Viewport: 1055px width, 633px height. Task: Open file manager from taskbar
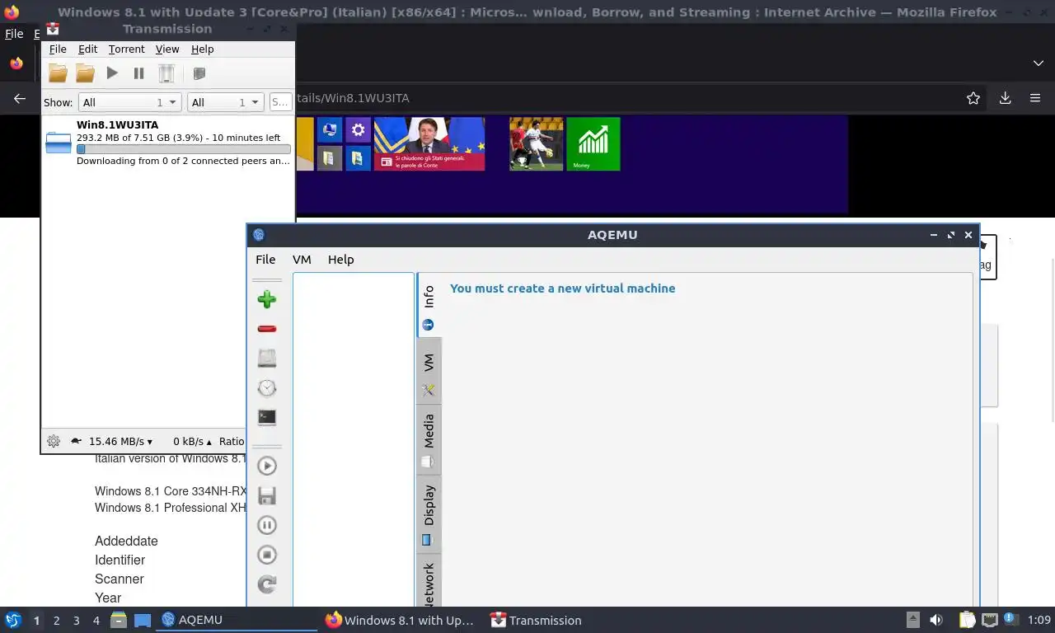[118, 620]
